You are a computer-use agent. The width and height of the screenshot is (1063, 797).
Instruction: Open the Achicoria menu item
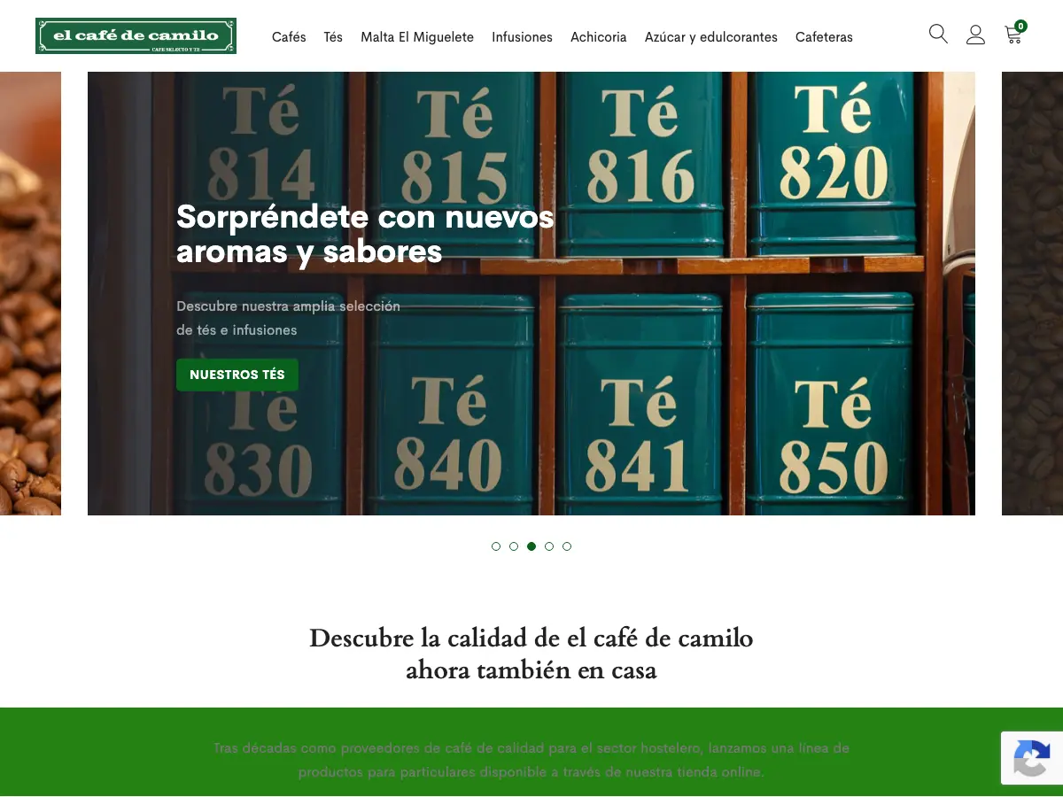[x=599, y=37]
